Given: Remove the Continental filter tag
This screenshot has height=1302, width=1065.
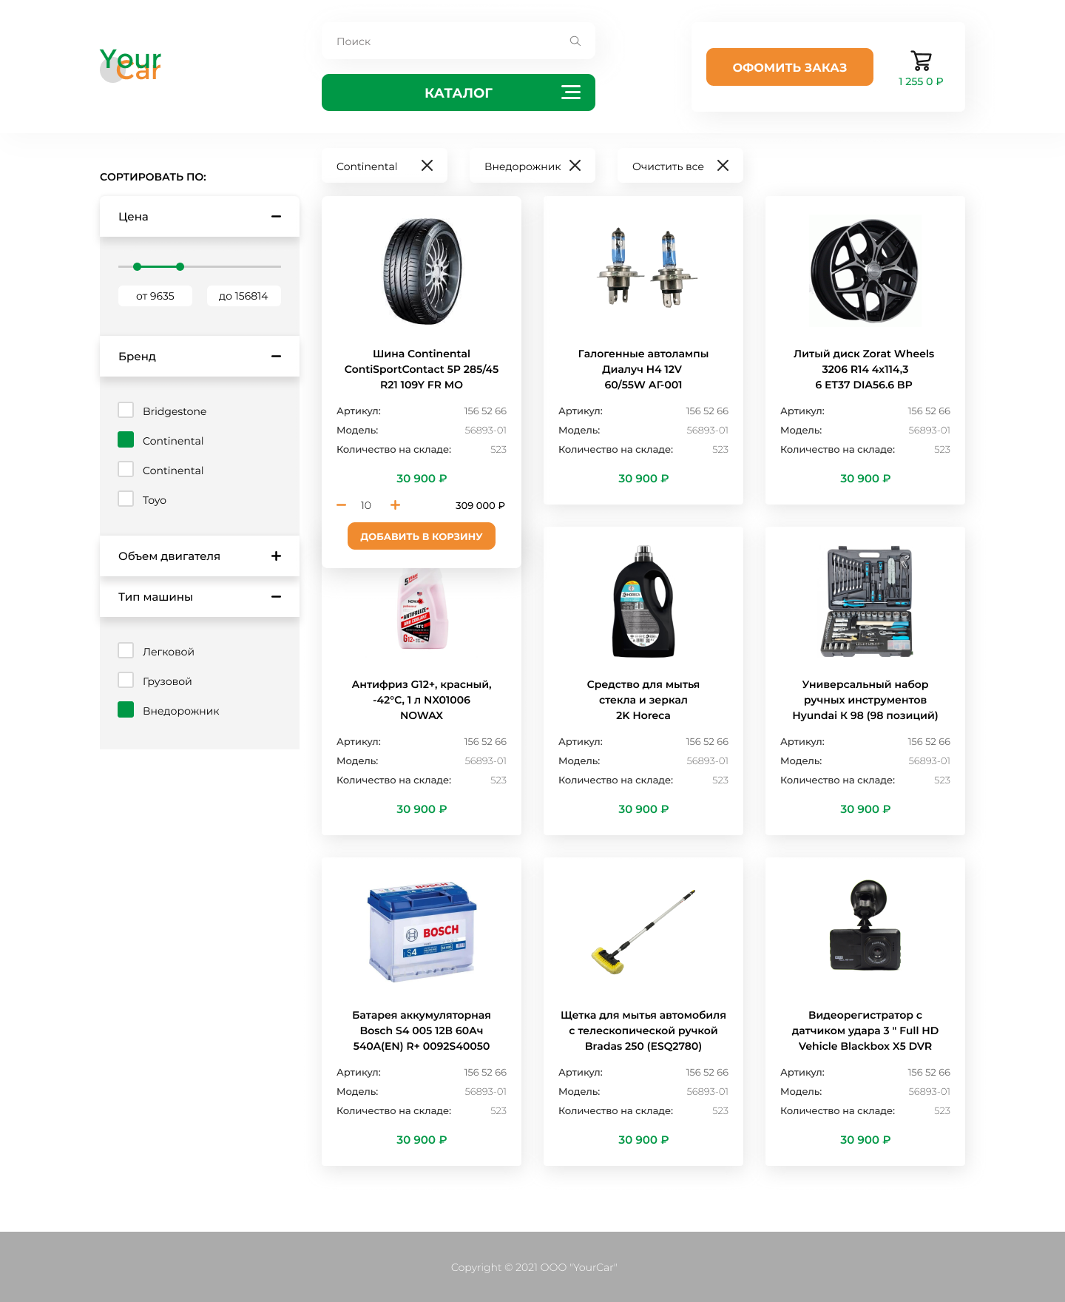Looking at the screenshot, I should [x=427, y=166].
